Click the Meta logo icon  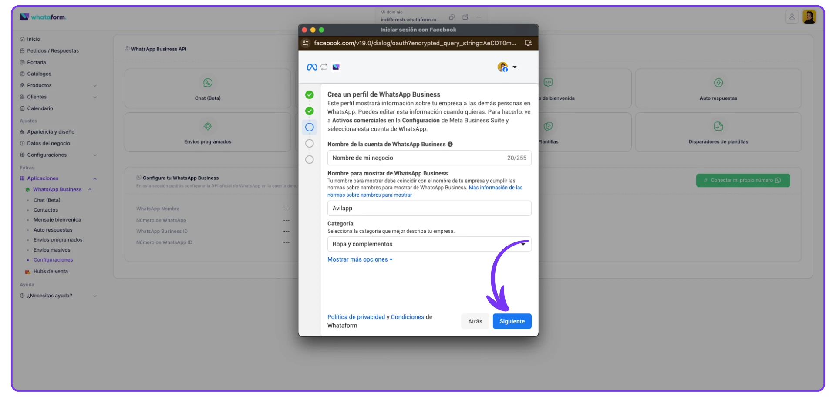click(312, 67)
